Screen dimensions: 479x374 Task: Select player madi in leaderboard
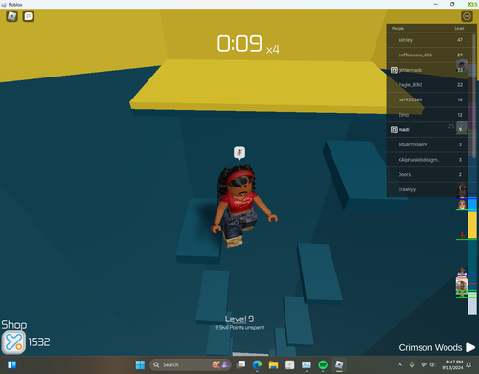(427, 130)
